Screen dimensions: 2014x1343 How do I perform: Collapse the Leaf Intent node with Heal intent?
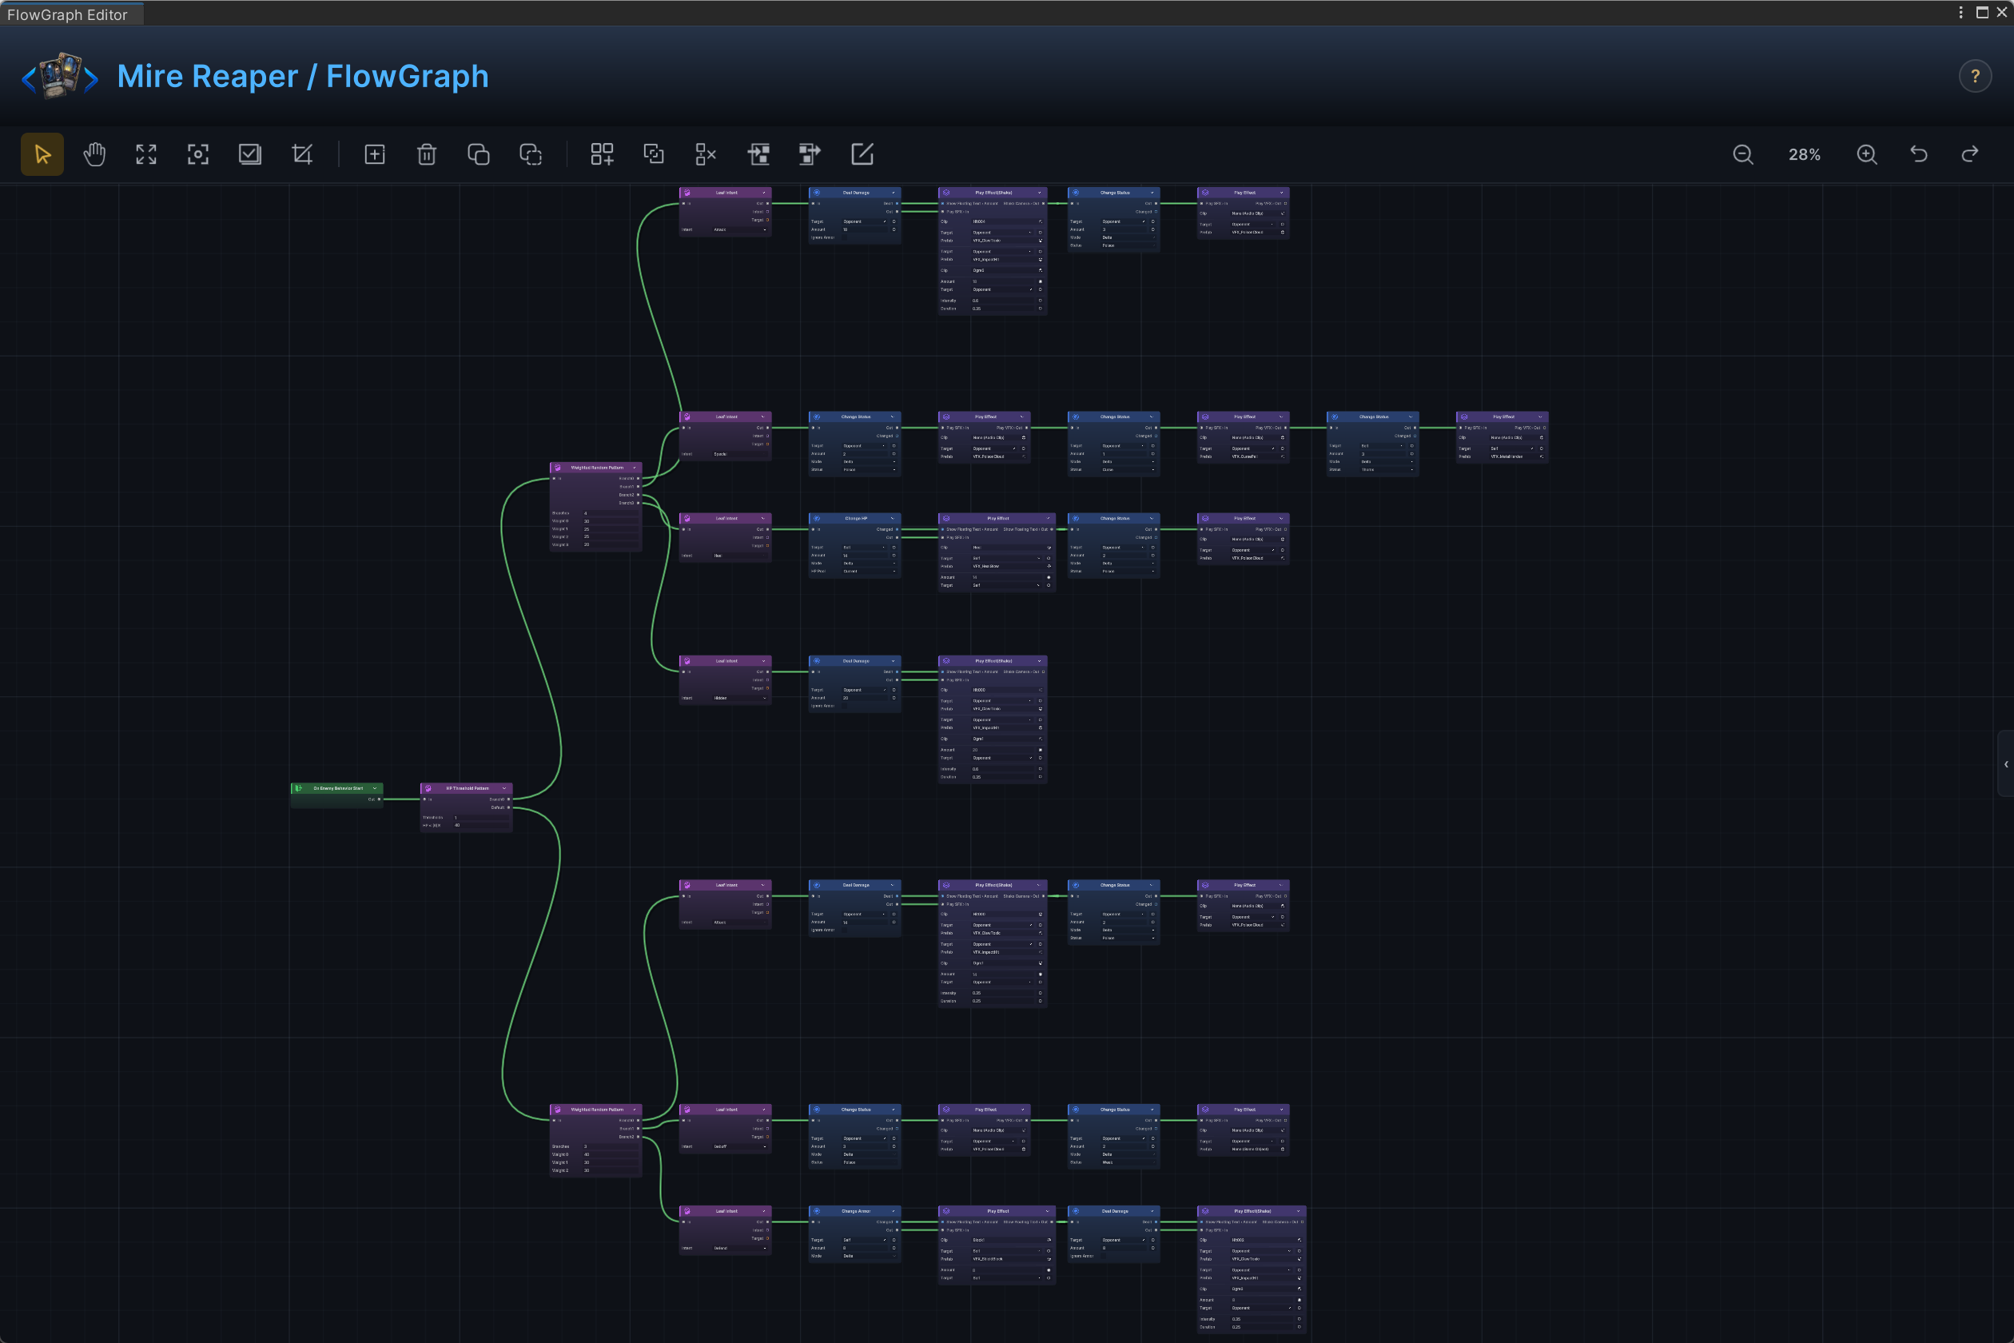point(763,518)
